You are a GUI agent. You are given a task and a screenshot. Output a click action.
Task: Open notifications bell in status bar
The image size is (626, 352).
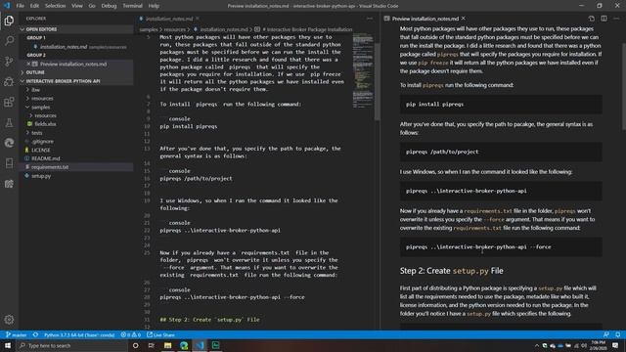click(617, 334)
